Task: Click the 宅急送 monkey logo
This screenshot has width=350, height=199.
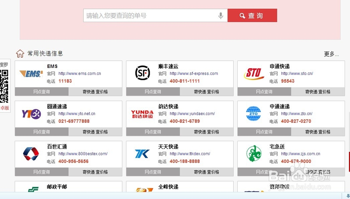Action: pos(254,153)
